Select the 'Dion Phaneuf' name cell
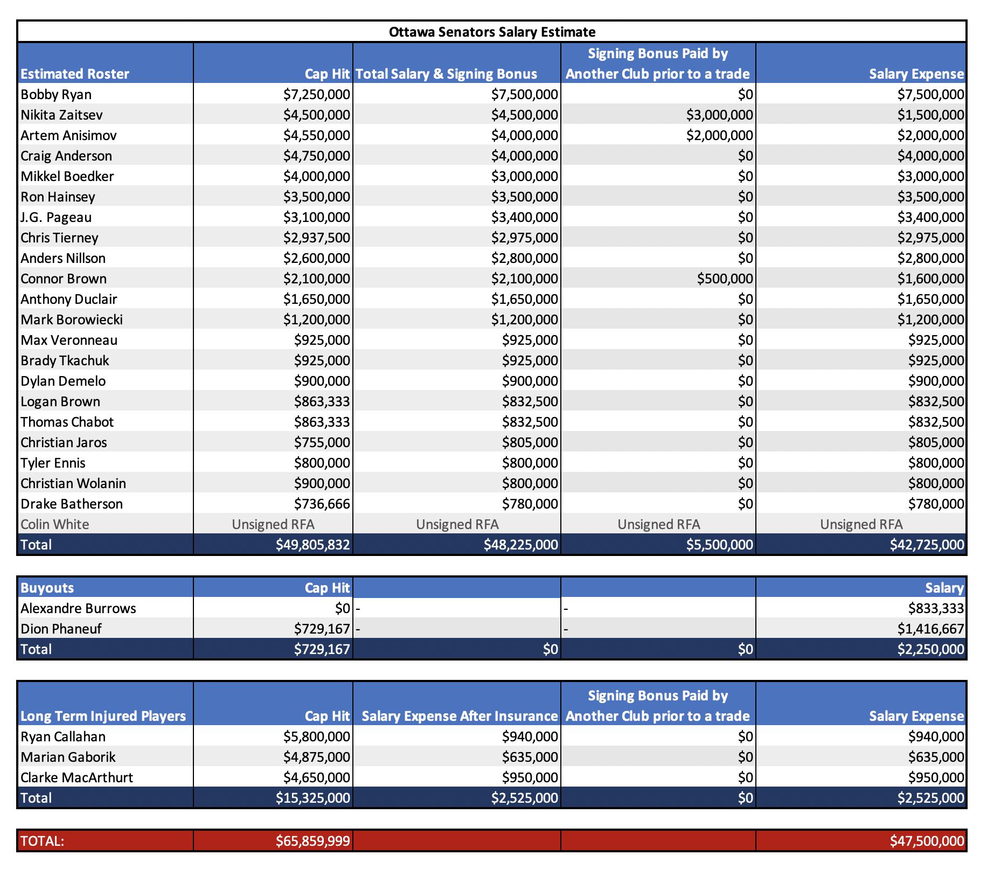 (106, 629)
